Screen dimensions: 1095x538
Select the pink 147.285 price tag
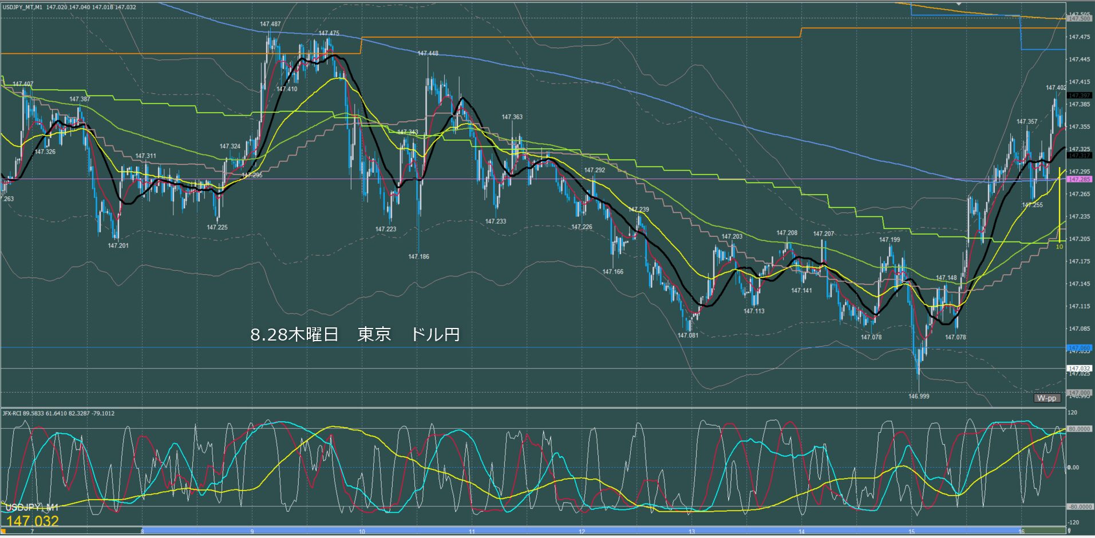click(x=1079, y=179)
